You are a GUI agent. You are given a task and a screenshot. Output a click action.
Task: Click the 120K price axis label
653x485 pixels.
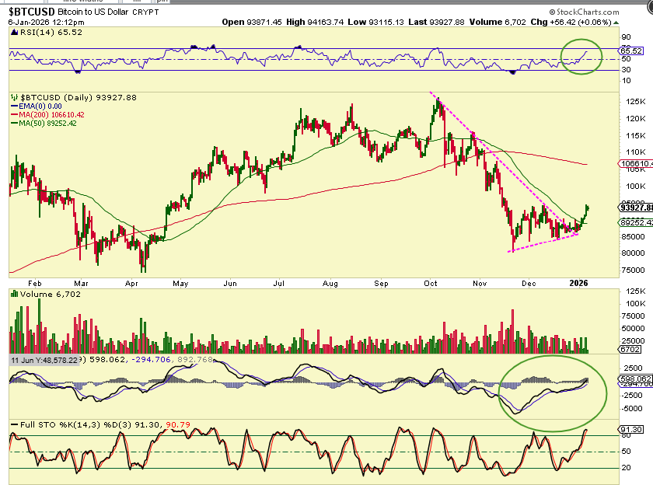(636, 119)
